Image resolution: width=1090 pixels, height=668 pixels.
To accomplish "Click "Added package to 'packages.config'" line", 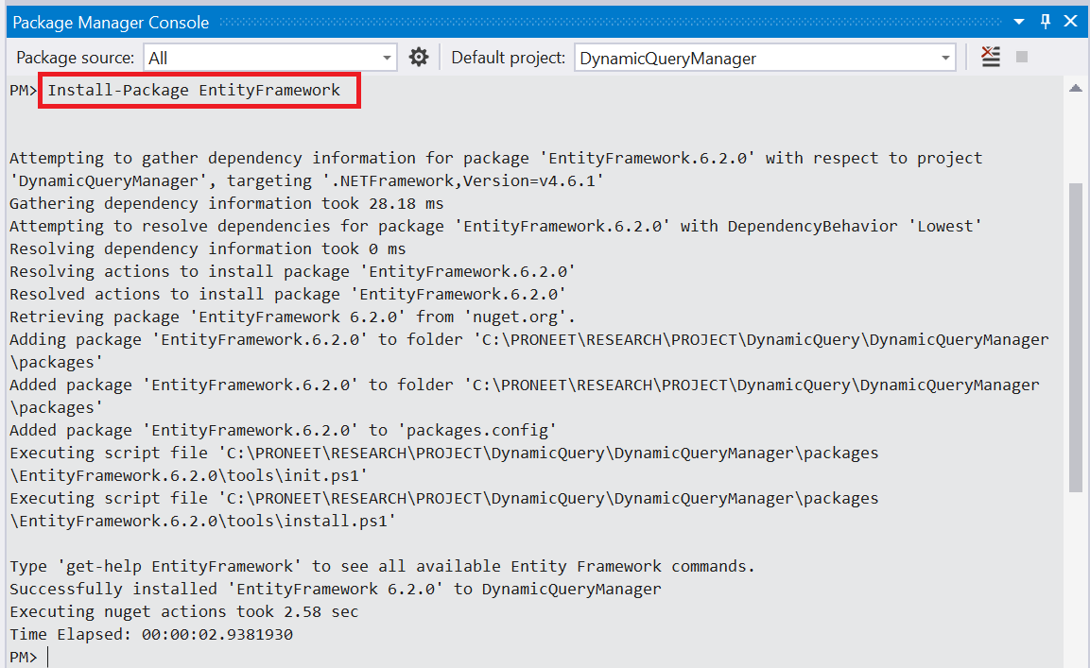I will (x=283, y=430).
